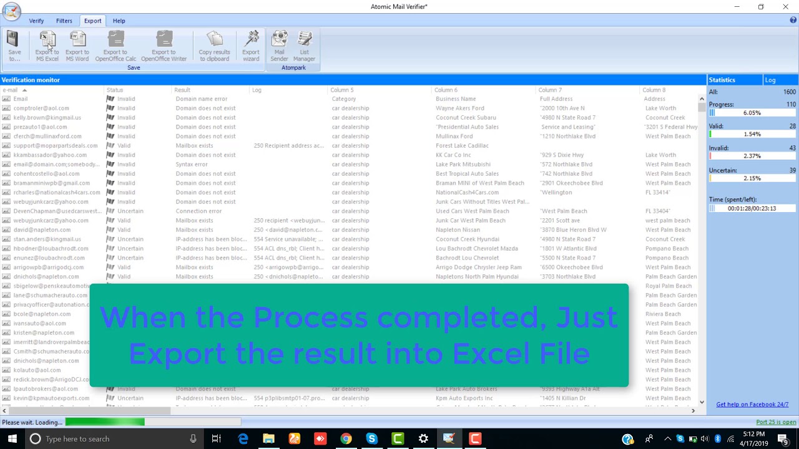Export results to MS Excel
The image size is (799, 449).
point(47,47)
